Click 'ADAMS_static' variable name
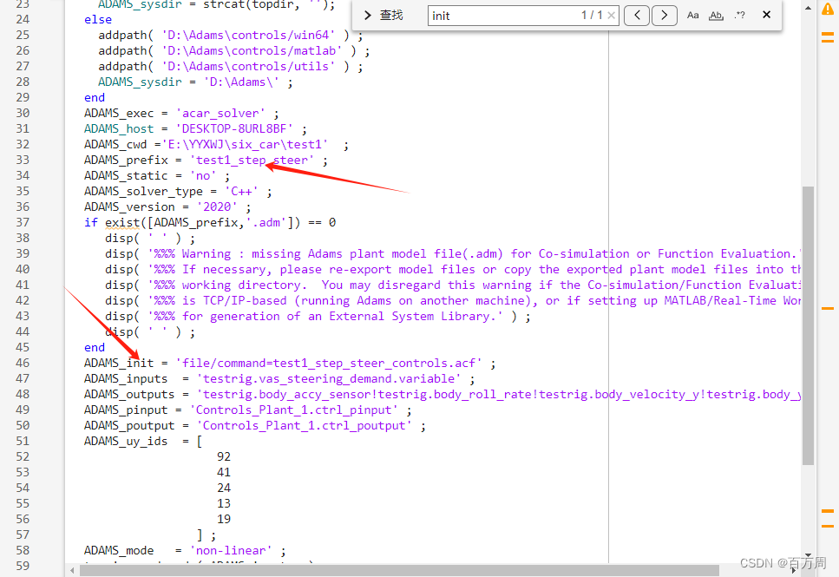 pyautogui.click(x=126, y=175)
